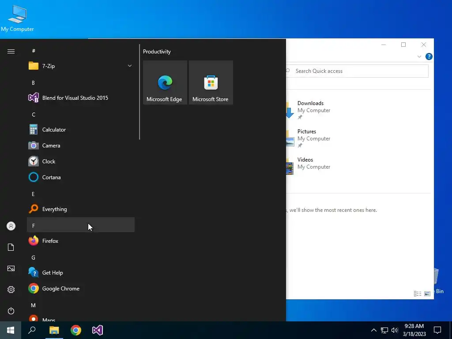Open Pictures folder in File Explorer
This screenshot has width=452, height=339.
click(309, 138)
